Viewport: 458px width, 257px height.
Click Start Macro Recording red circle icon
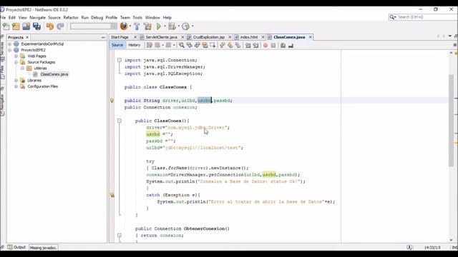coord(265,46)
